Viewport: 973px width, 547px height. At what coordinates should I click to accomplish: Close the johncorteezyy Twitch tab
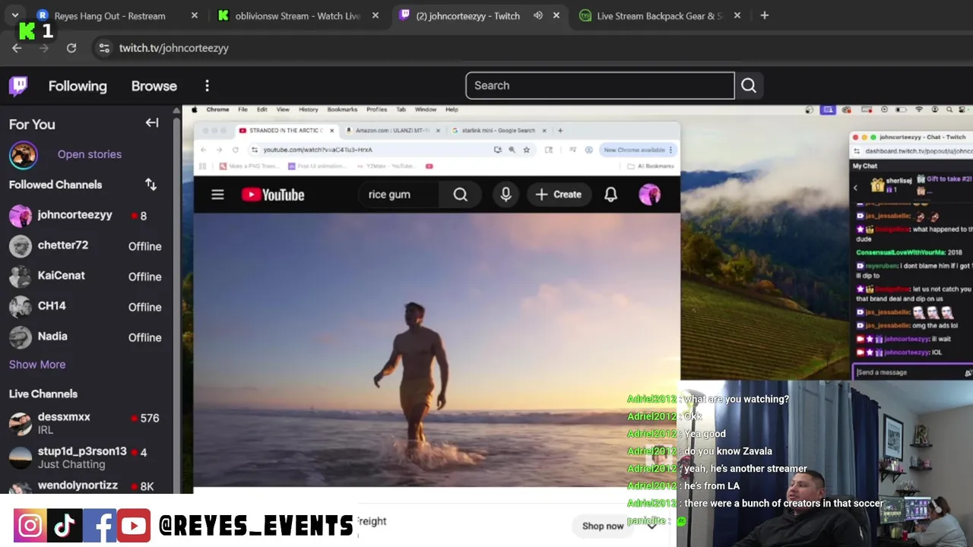[556, 15]
